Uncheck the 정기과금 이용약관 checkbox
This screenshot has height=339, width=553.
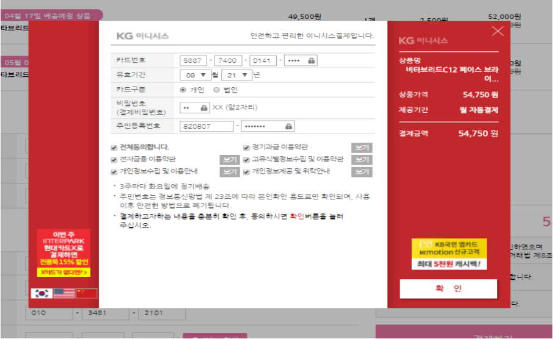coord(246,148)
